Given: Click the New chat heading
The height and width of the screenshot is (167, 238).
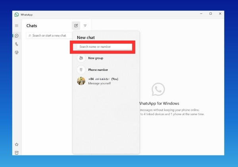Looking at the screenshot, I should point(86,37).
